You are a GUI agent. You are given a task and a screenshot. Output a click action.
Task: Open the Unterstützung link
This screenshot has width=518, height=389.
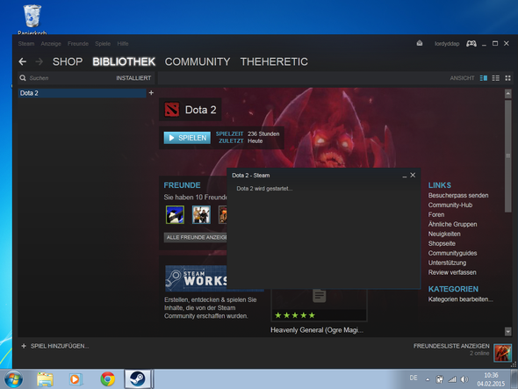pos(447,263)
